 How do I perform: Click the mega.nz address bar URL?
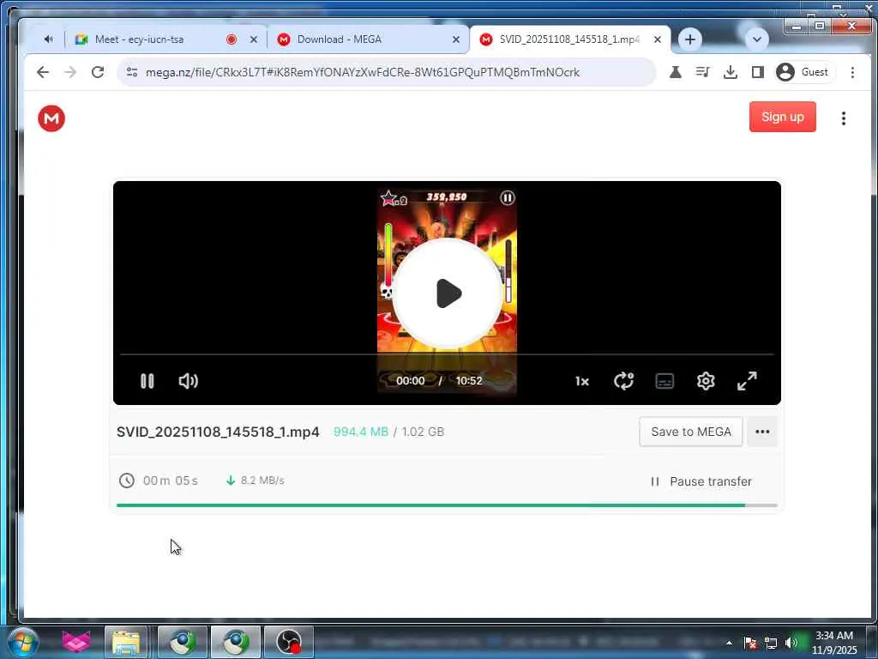coord(363,72)
